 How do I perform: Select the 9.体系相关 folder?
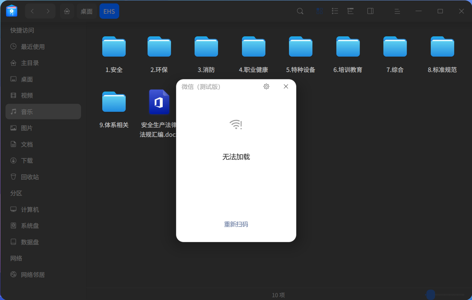pos(114,110)
